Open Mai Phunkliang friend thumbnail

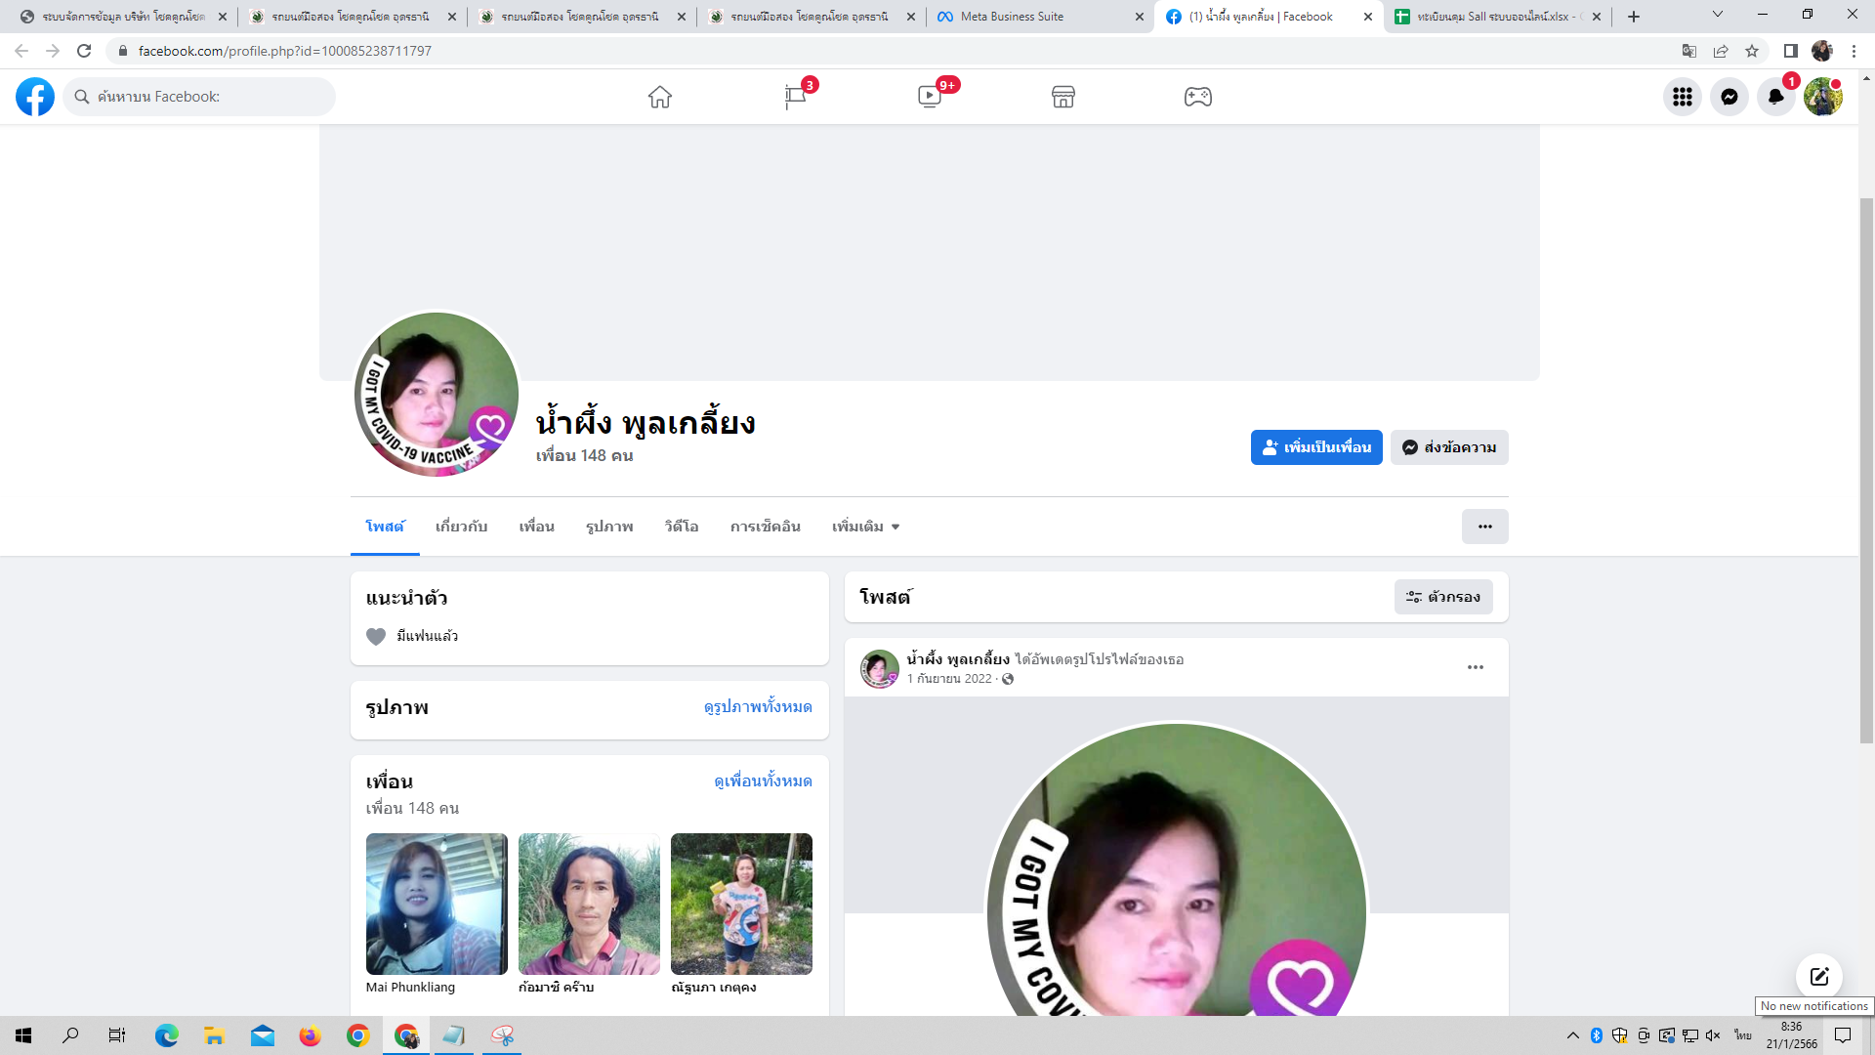[437, 904]
